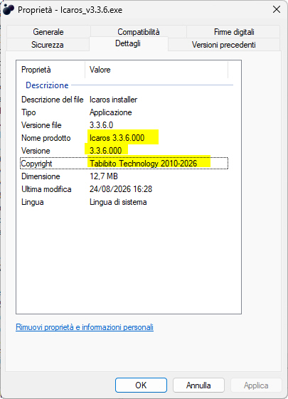The width and height of the screenshot is (288, 399).
Task: Open the Firme digitali tab
Action: 234,32
